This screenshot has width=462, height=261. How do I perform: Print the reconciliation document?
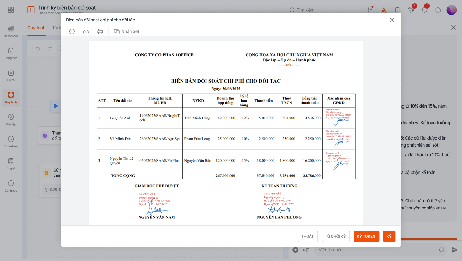tap(100, 31)
